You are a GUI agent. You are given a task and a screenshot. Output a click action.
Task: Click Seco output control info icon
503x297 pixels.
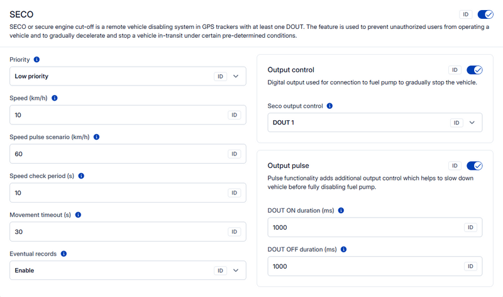point(330,106)
